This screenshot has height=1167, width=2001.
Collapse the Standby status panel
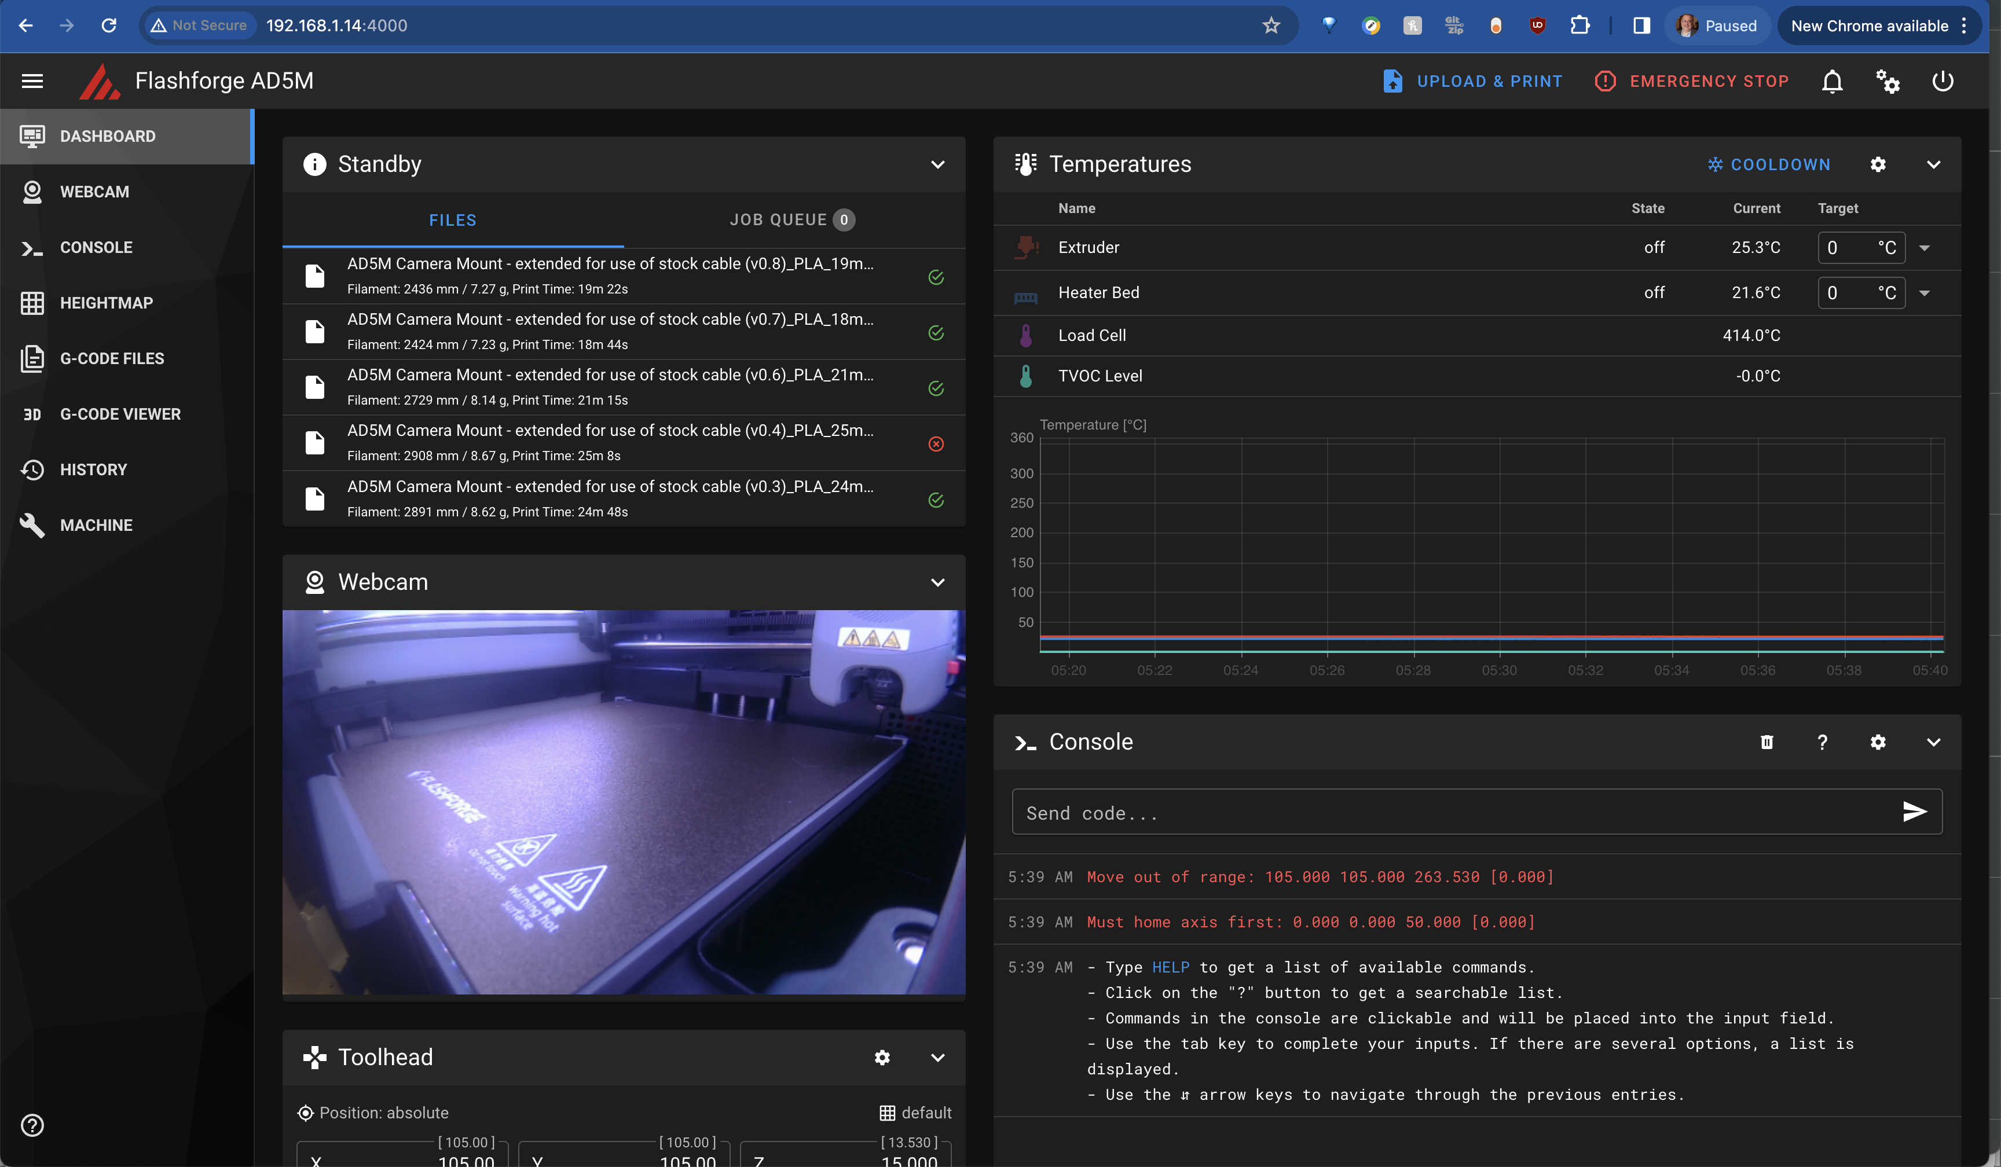(x=938, y=164)
